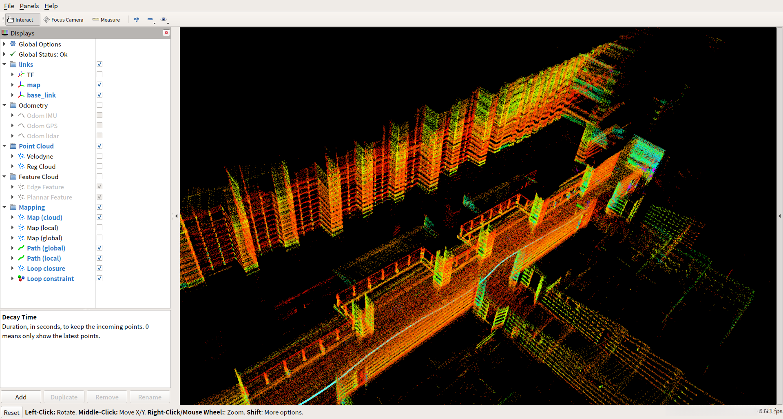Open the Panels menu
Screen dimensions: 783x419
(29, 6)
